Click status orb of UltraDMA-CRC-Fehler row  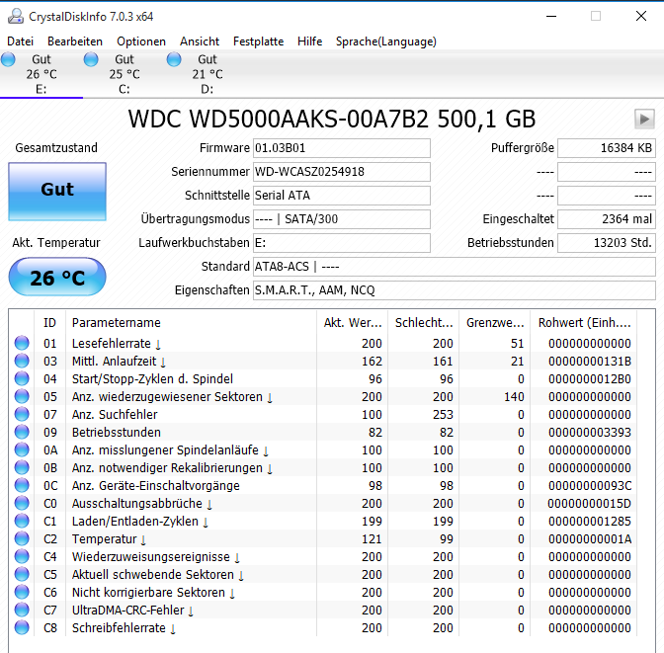[x=22, y=610]
